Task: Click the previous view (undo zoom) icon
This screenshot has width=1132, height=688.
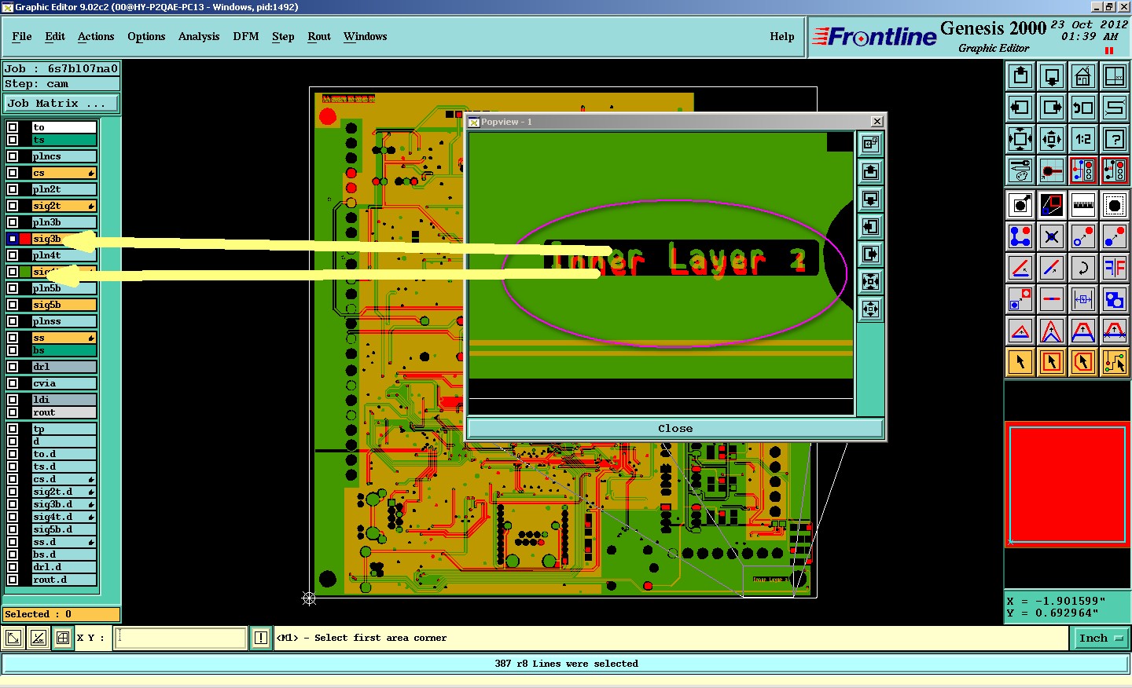Action: 1083,108
